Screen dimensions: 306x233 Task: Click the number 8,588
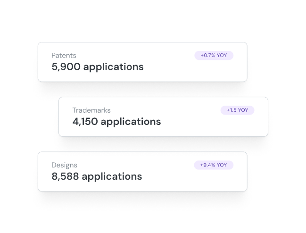[x=65, y=176]
